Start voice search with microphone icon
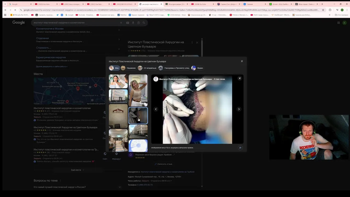350x197 pixels. (133, 23)
